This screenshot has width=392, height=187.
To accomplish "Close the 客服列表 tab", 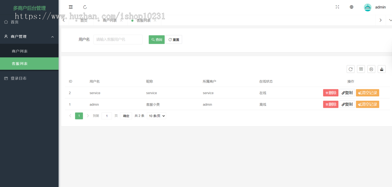I will [155, 20].
